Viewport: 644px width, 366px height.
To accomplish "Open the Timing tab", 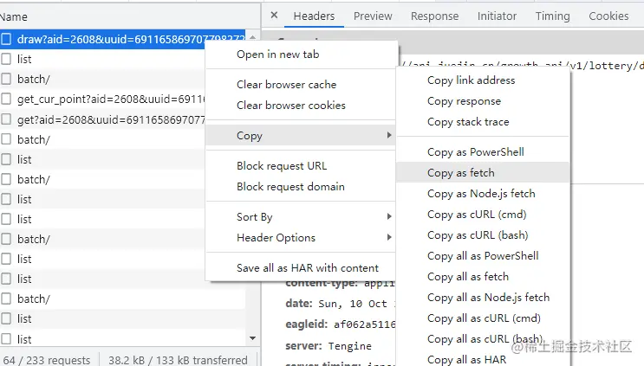I will click(x=552, y=16).
